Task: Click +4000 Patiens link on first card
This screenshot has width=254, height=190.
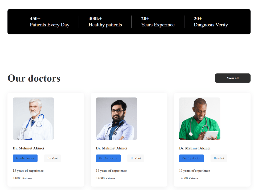Action: [x=22, y=178]
